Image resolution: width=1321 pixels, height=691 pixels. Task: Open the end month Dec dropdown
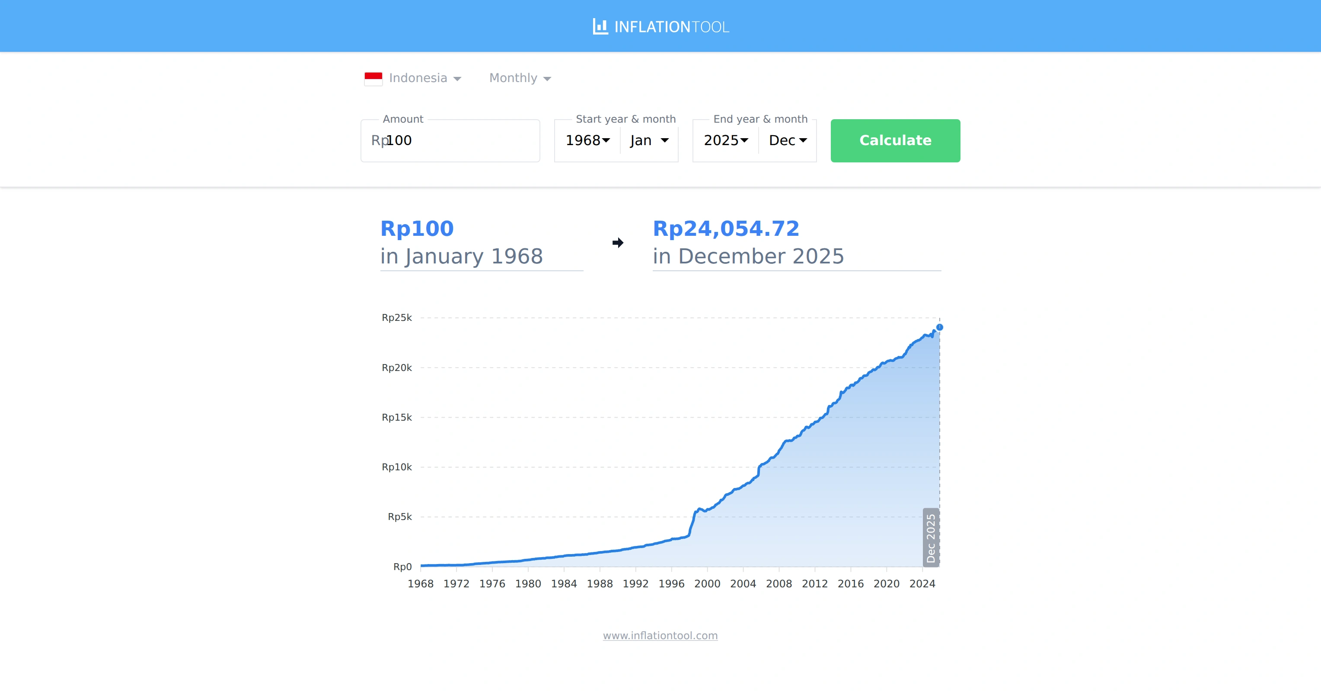pyautogui.click(x=787, y=140)
